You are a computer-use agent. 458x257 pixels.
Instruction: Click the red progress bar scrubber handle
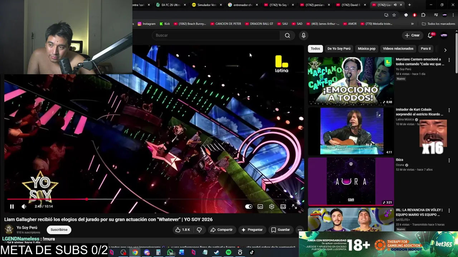coord(87,199)
